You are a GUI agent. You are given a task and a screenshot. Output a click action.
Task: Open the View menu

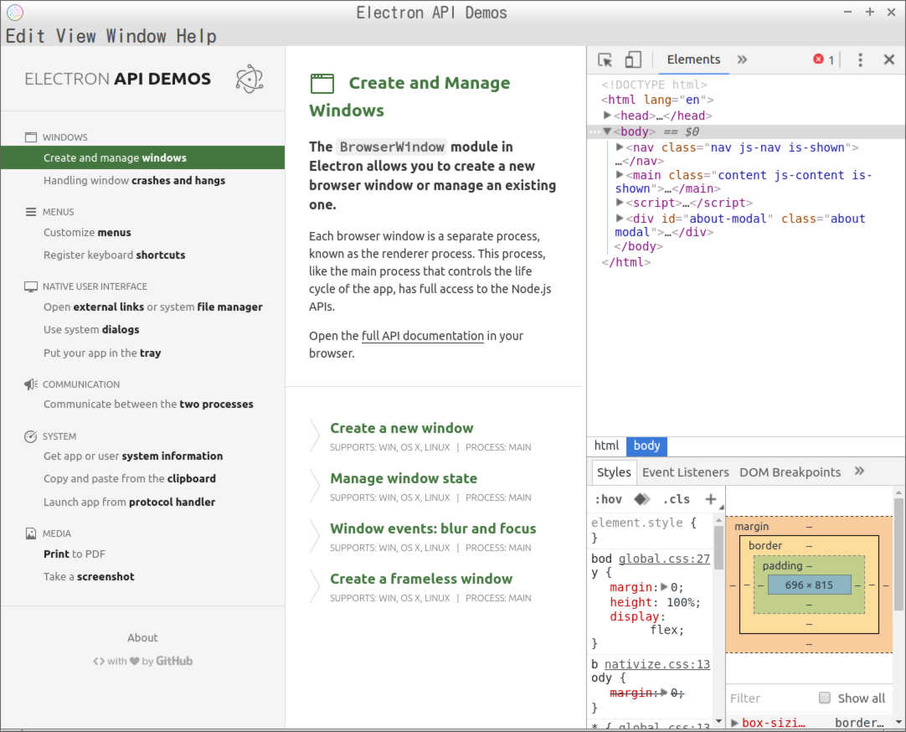pyautogui.click(x=75, y=36)
